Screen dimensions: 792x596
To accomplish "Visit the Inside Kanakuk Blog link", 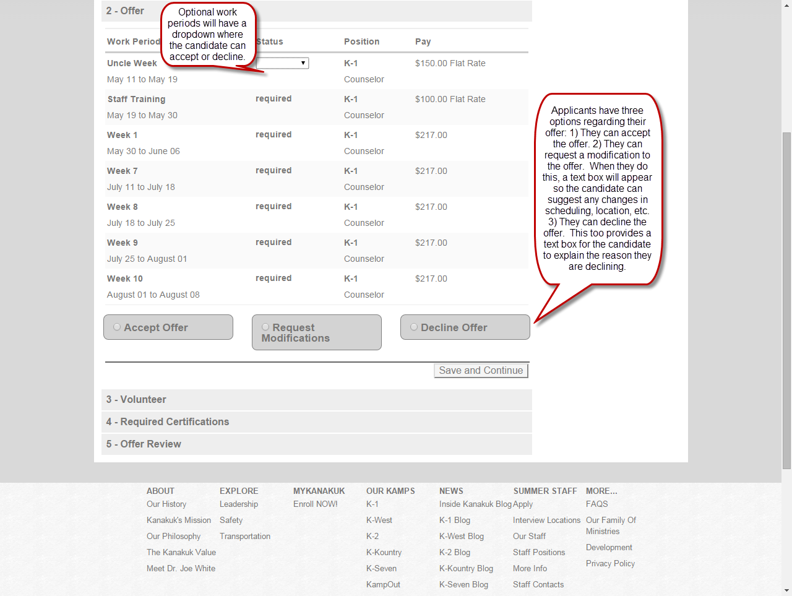I will point(475,504).
